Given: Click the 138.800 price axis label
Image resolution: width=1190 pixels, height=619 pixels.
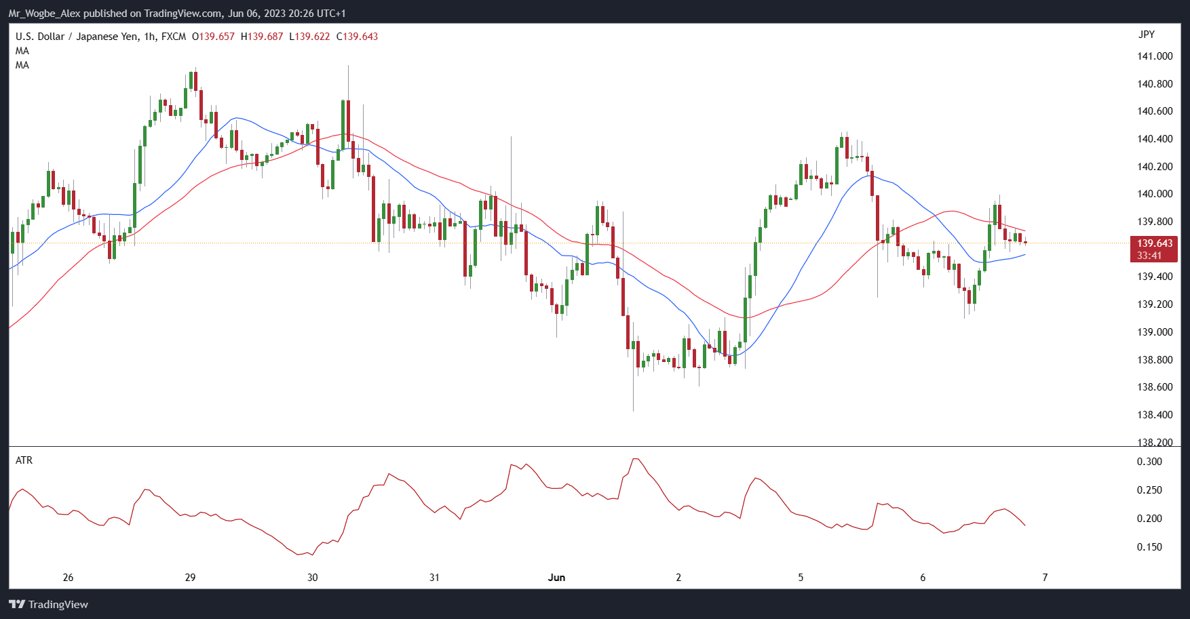Looking at the screenshot, I should pyautogui.click(x=1155, y=360).
